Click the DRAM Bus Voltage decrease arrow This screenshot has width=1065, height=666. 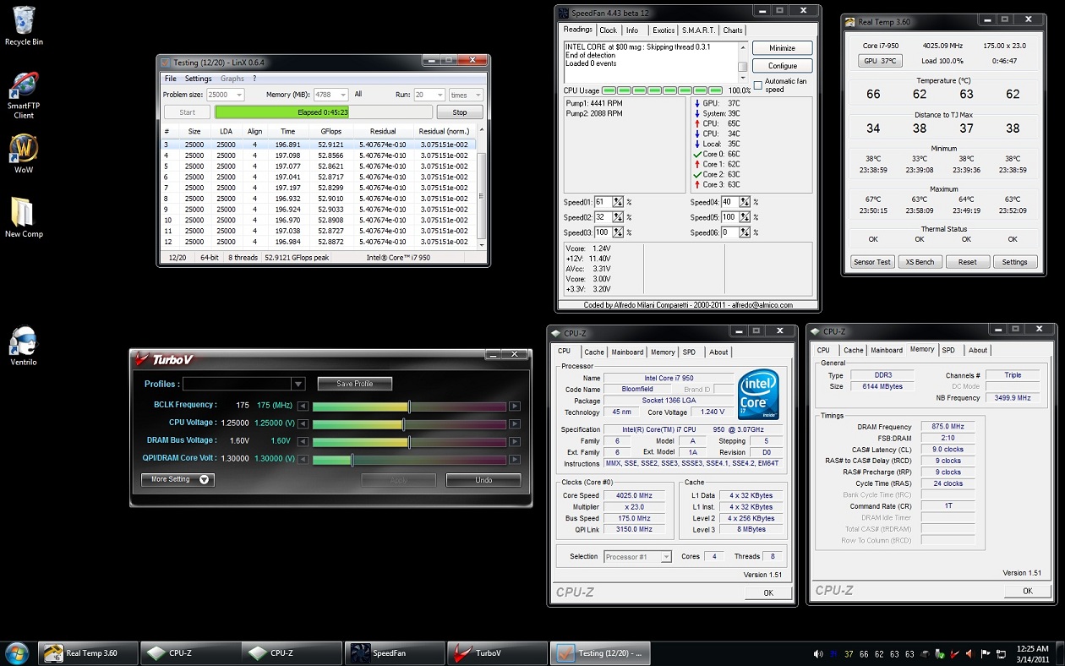[x=303, y=441]
